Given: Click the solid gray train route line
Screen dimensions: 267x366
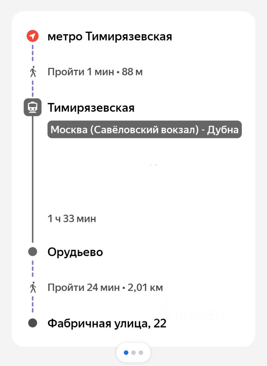Looking at the screenshot, I should click(33, 179).
